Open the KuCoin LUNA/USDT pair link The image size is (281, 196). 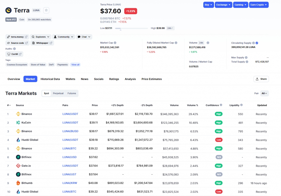click(x=70, y=123)
